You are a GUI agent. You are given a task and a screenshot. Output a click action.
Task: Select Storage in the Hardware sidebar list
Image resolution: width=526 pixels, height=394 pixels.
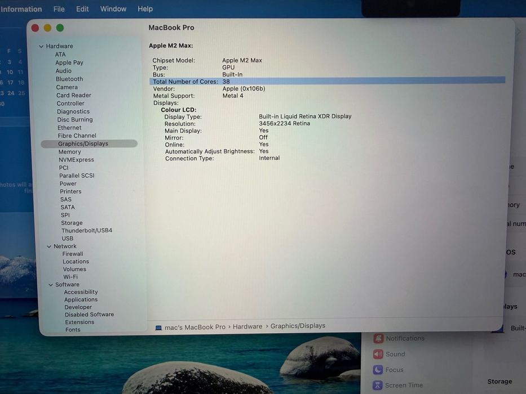(x=72, y=223)
